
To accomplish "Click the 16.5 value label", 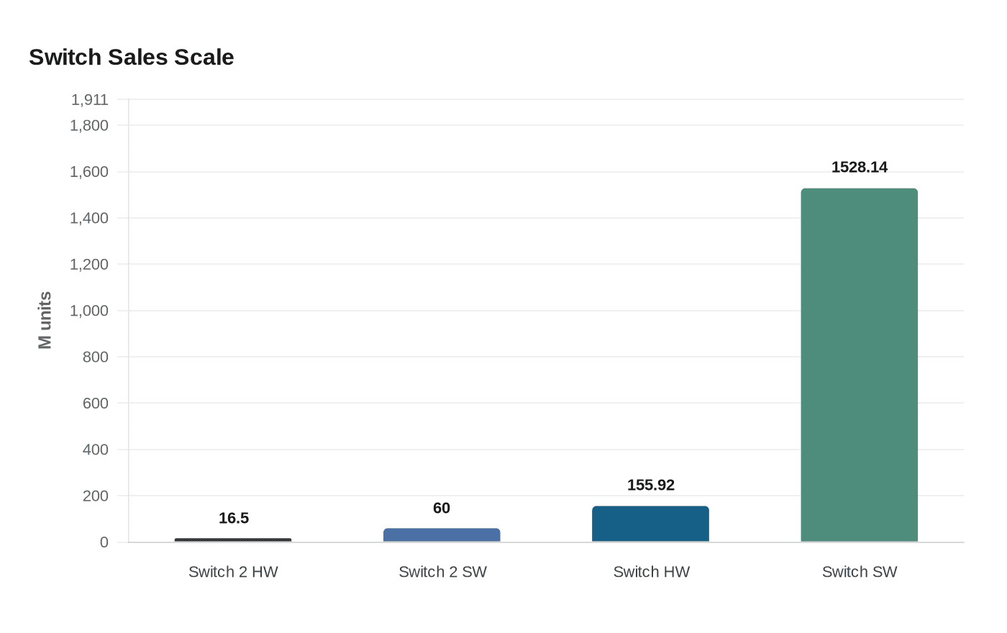I will pos(233,518).
